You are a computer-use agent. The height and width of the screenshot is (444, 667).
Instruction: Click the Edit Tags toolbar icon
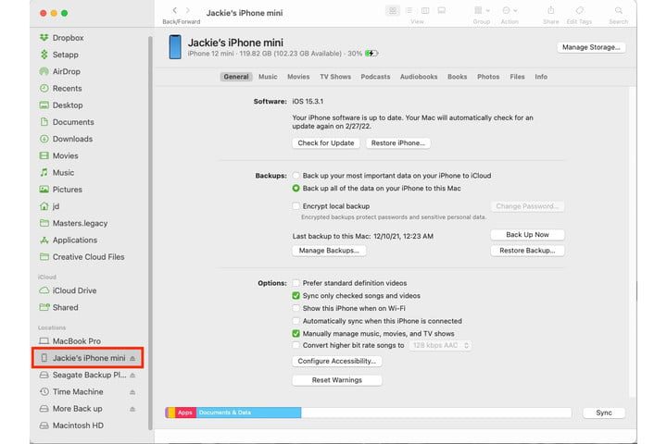coord(580,10)
